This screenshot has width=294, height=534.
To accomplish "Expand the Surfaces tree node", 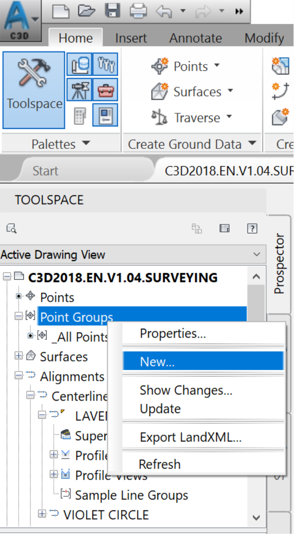I will coord(19,356).
